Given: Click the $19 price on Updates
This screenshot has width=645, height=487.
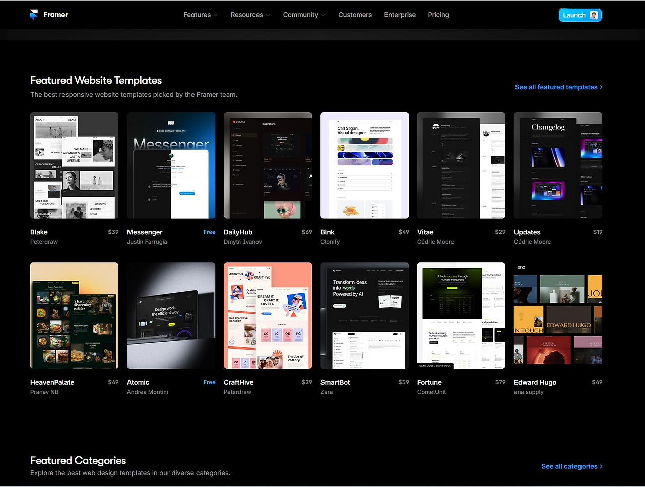Looking at the screenshot, I should coord(597,232).
